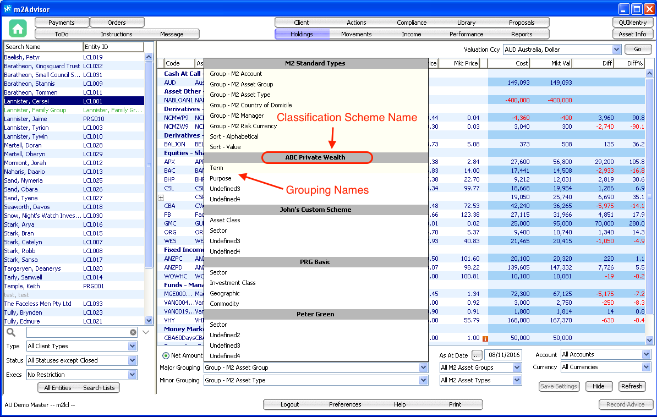Open the As At Date picker button
This screenshot has width=657, height=417.
click(x=477, y=355)
